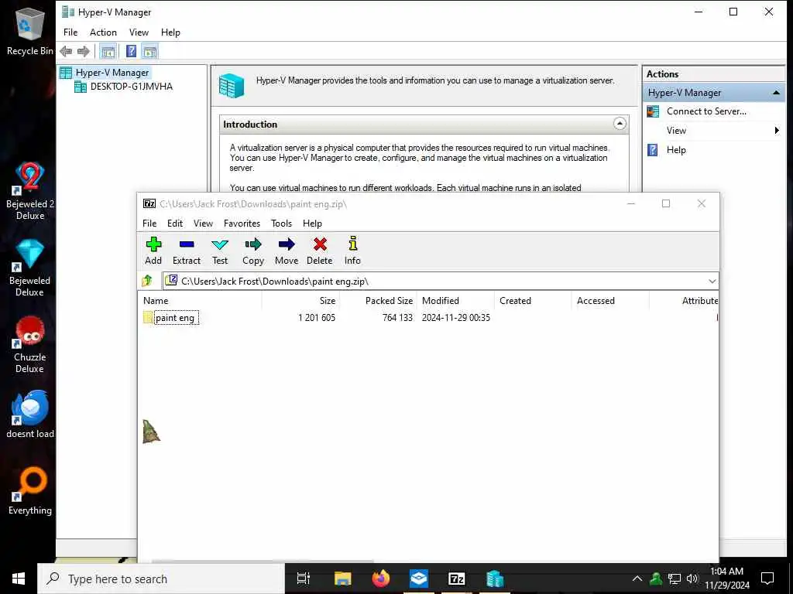793x594 pixels.
Task: Open Hyper-V Manager Help menu
Action: click(170, 32)
